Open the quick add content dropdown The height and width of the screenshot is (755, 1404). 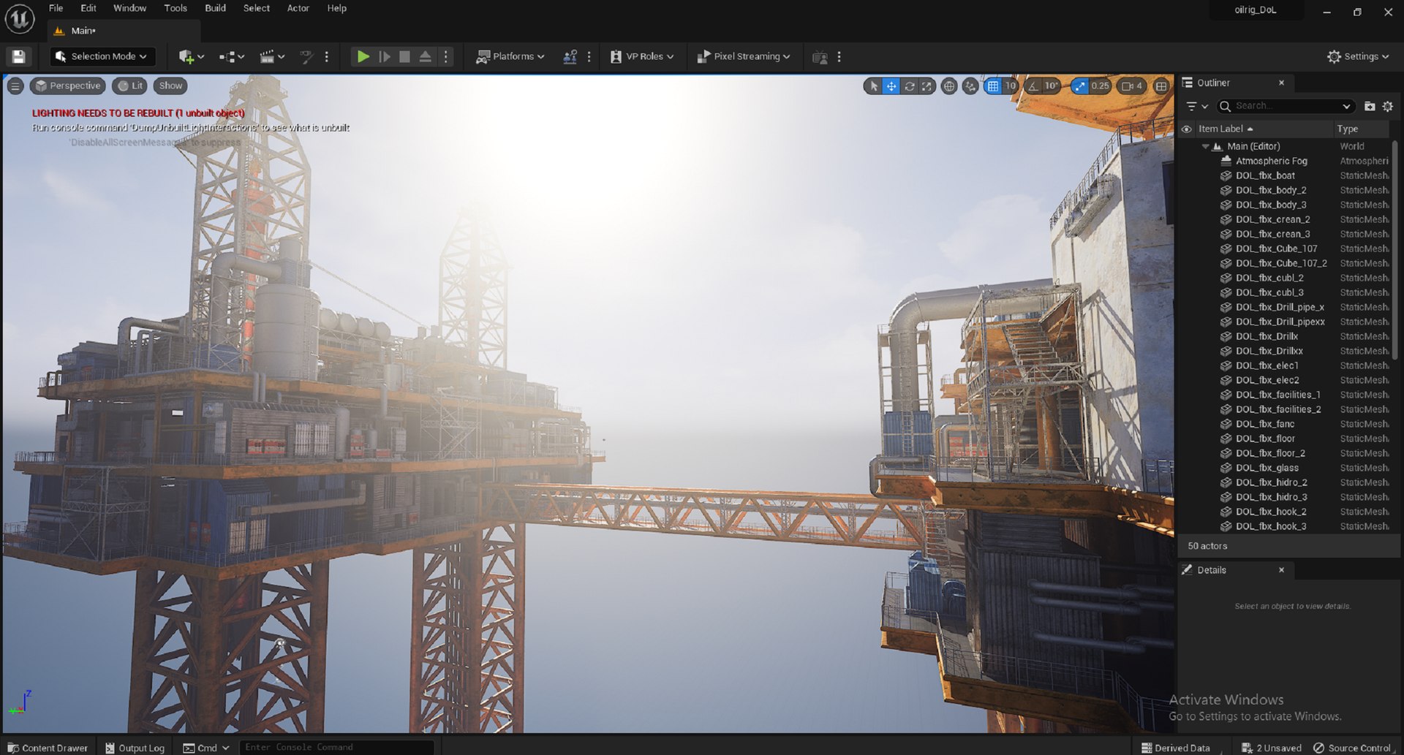click(x=191, y=56)
